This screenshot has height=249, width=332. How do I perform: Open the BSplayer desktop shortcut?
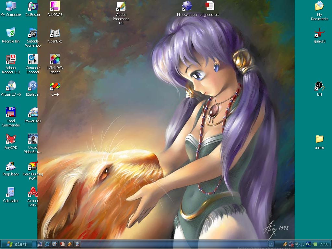(33, 86)
